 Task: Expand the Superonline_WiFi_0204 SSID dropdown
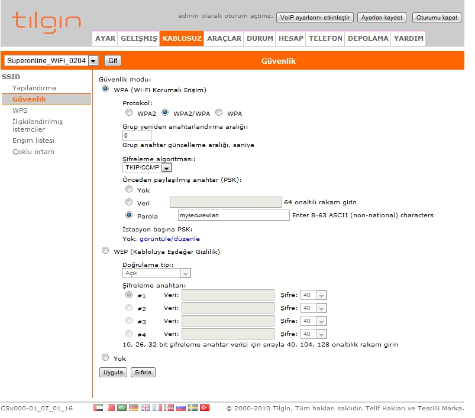point(93,61)
